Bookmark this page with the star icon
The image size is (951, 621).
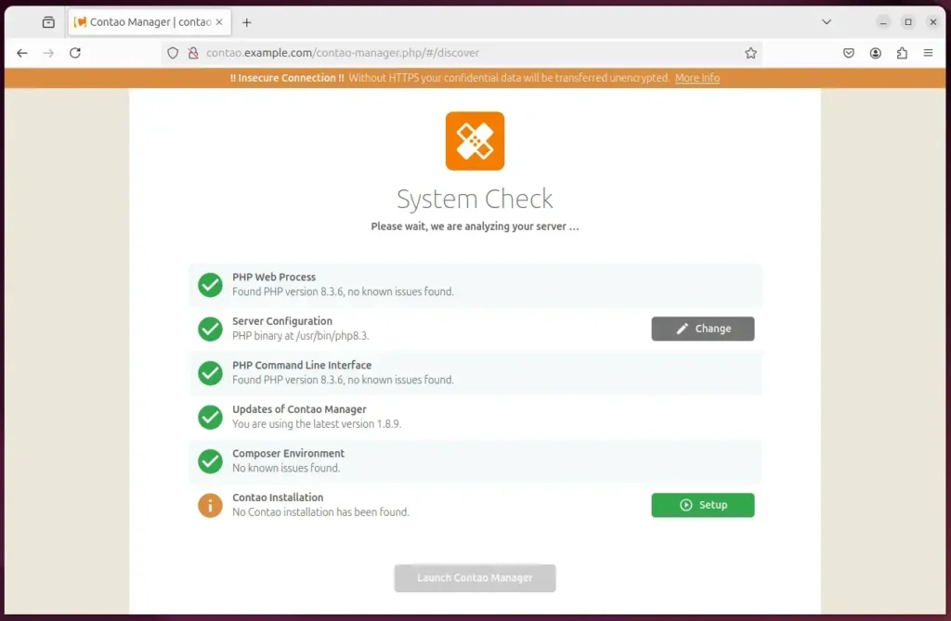[x=750, y=53]
